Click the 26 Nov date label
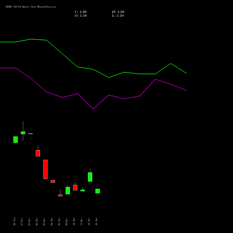Viewport: 233px width, 233px height. (14, 221)
